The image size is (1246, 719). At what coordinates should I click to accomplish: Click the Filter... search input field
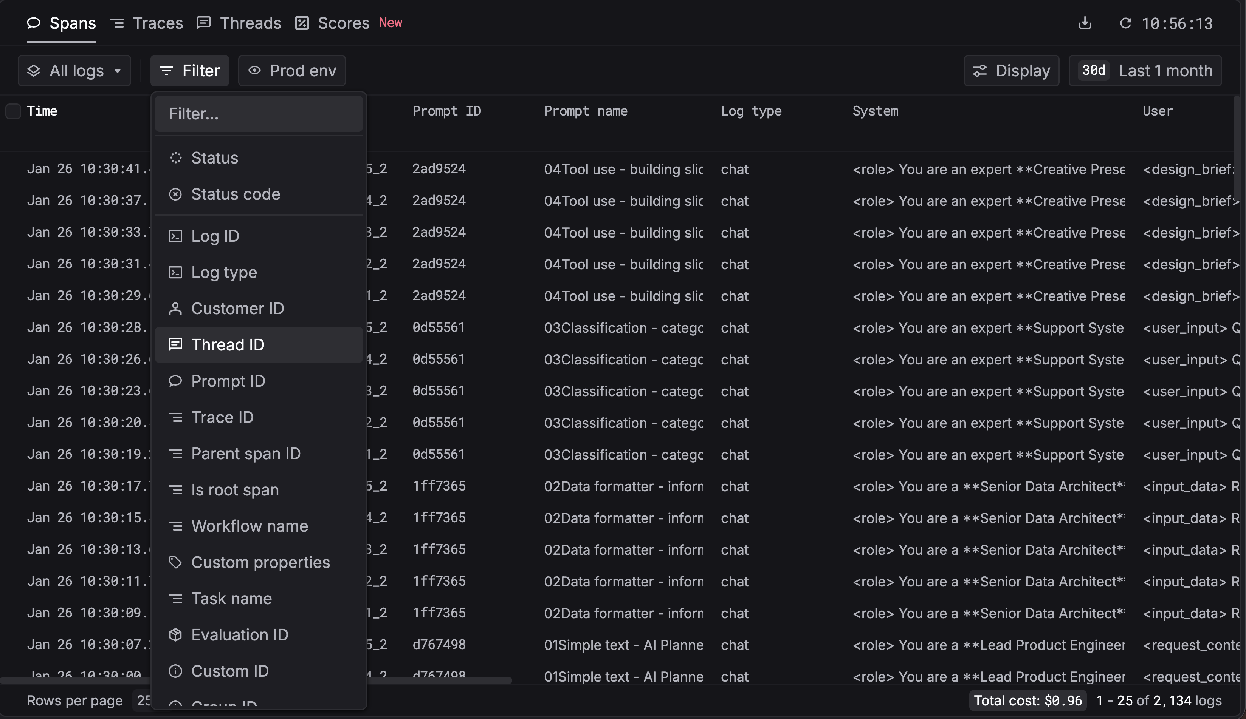click(259, 114)
